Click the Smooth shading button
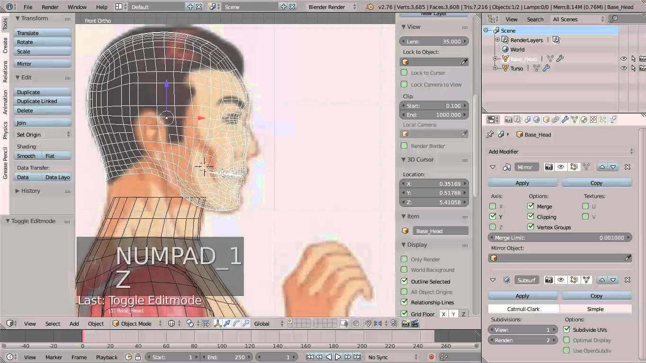This screenshot has width=646, height=363. pos(26,156)
